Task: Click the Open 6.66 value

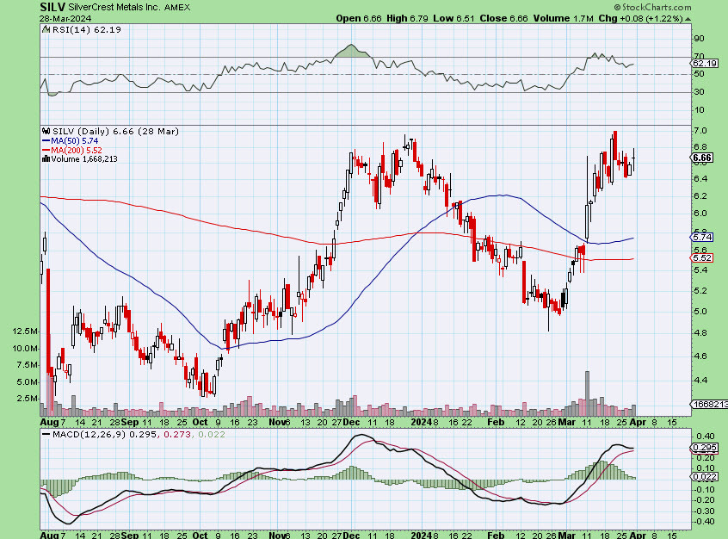Action: pyautogui.click(x=359, y=19)
